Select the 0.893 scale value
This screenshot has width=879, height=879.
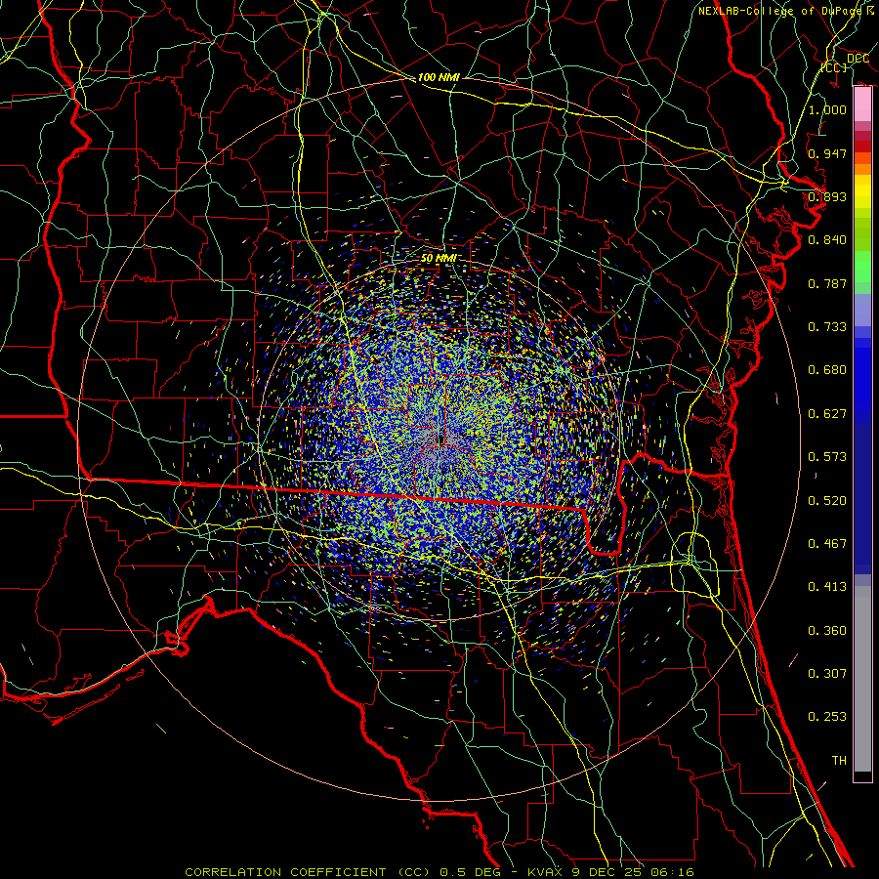click(x=827, y=196)
